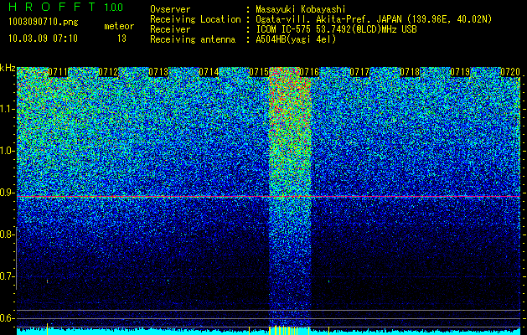The height and width of the screenshot is (335, 527).
Task: Select the antenna value A504HB(yagi 4el)
Action: click(296, 39)
